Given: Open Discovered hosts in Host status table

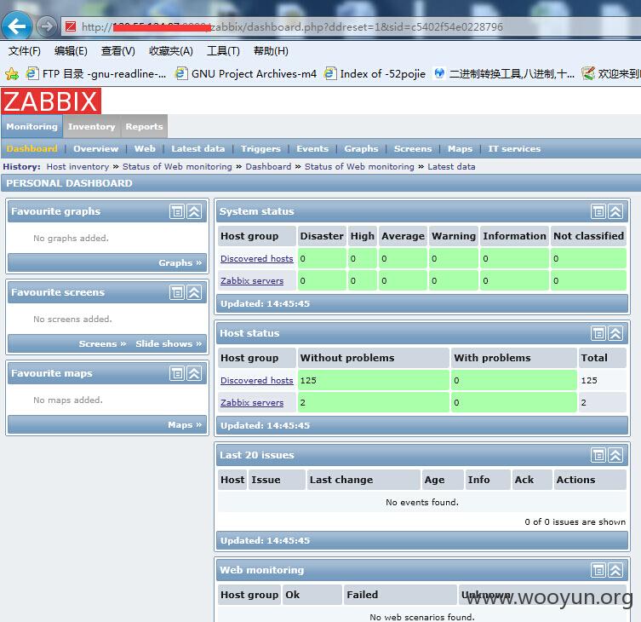Looking at the screenshot, I should pyautogui.click(x=257, y=381).
